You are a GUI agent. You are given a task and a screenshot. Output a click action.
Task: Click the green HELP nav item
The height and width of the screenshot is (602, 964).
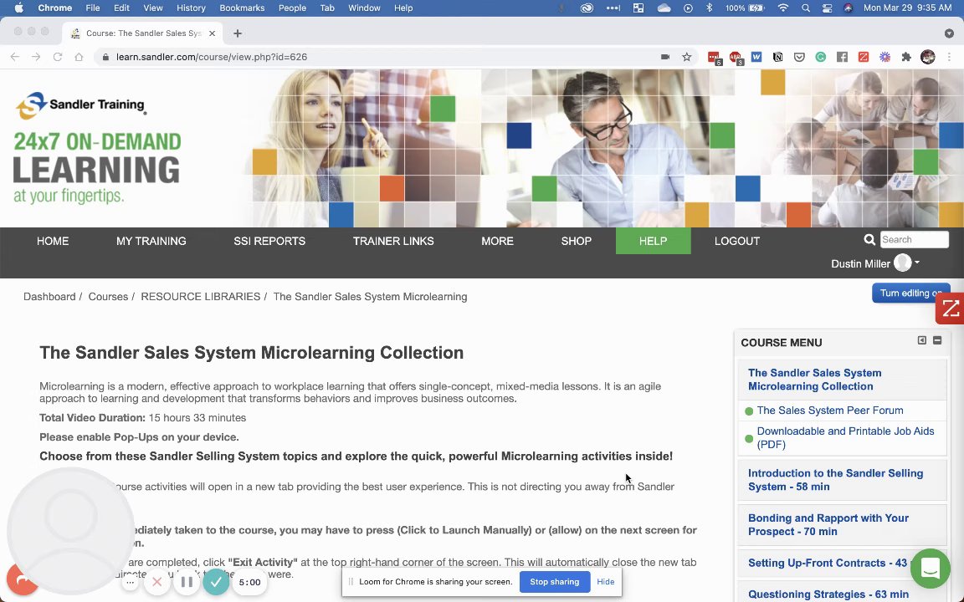653,241
